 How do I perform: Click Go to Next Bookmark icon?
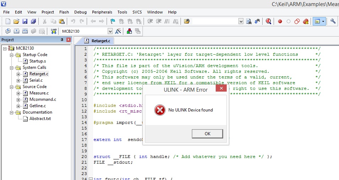coord(130,21)
